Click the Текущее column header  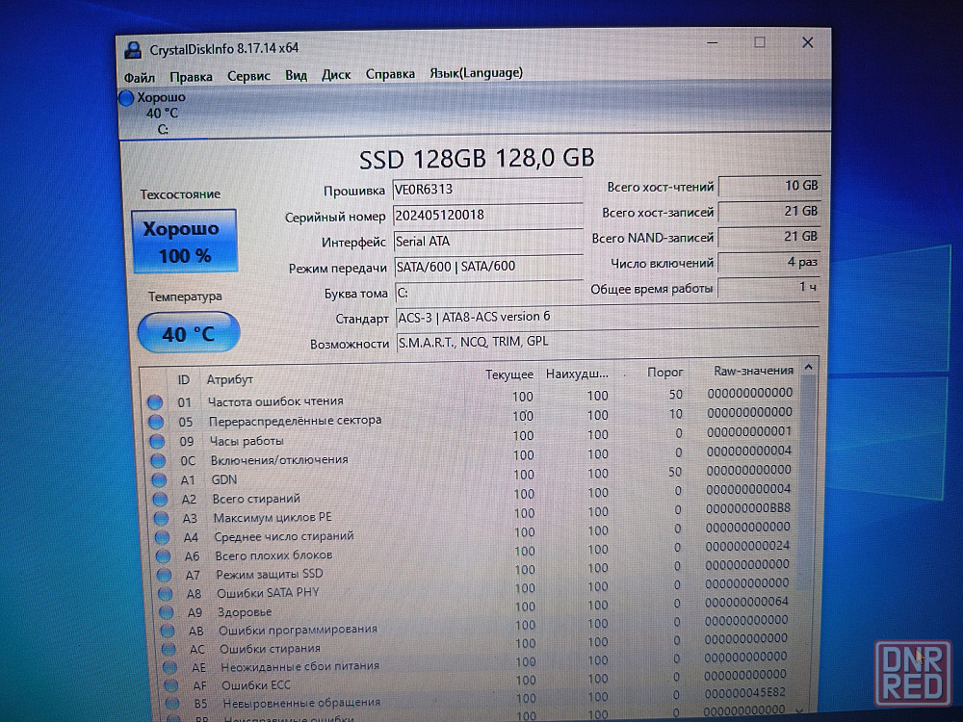click(509, 374)
